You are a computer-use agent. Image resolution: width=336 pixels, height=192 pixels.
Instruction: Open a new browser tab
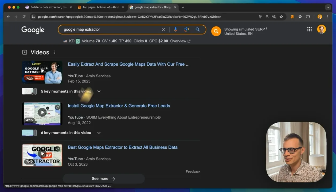(x=183, y=7)
